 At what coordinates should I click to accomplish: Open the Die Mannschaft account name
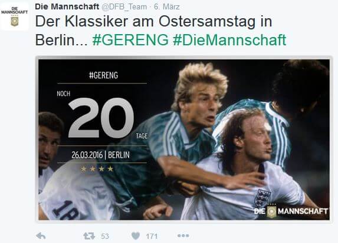coord(67,6)
